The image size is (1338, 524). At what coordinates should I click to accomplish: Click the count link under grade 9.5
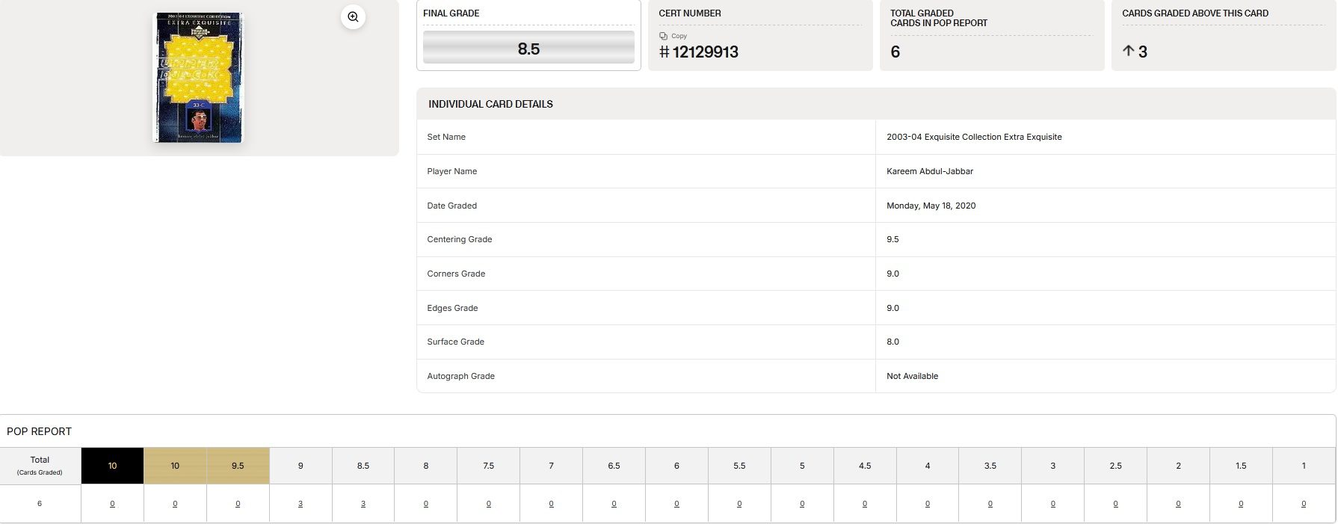[238, 504]
